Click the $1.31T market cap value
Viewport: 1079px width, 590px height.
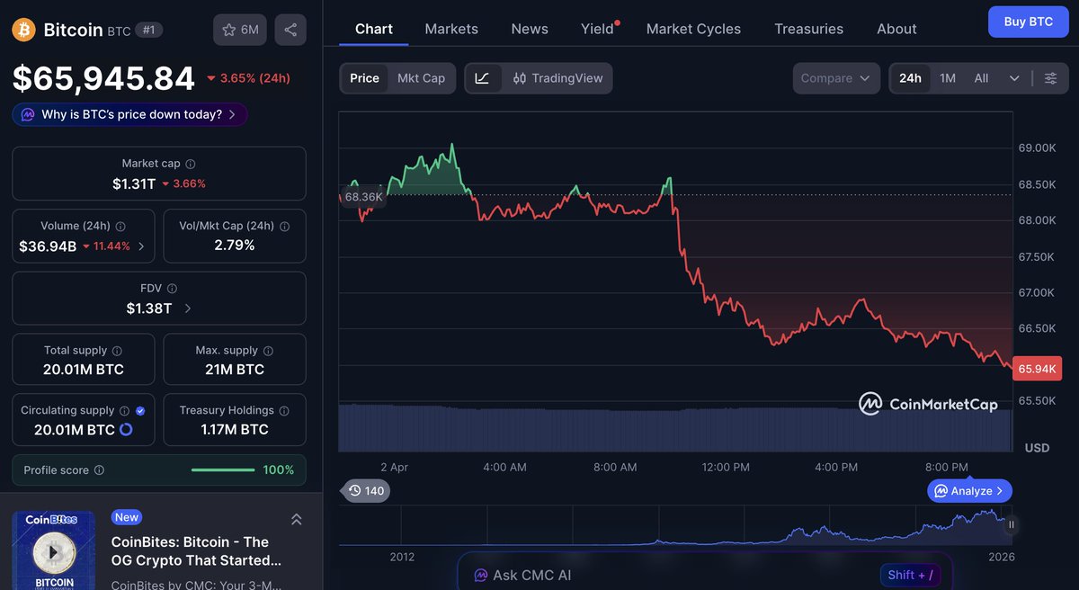pos(134,183)
